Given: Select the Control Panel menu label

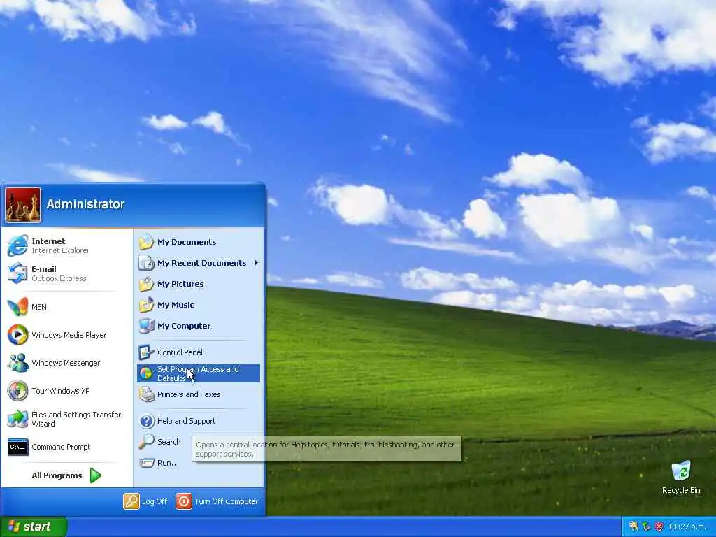Looking at the screenshot, I should 180,352.
